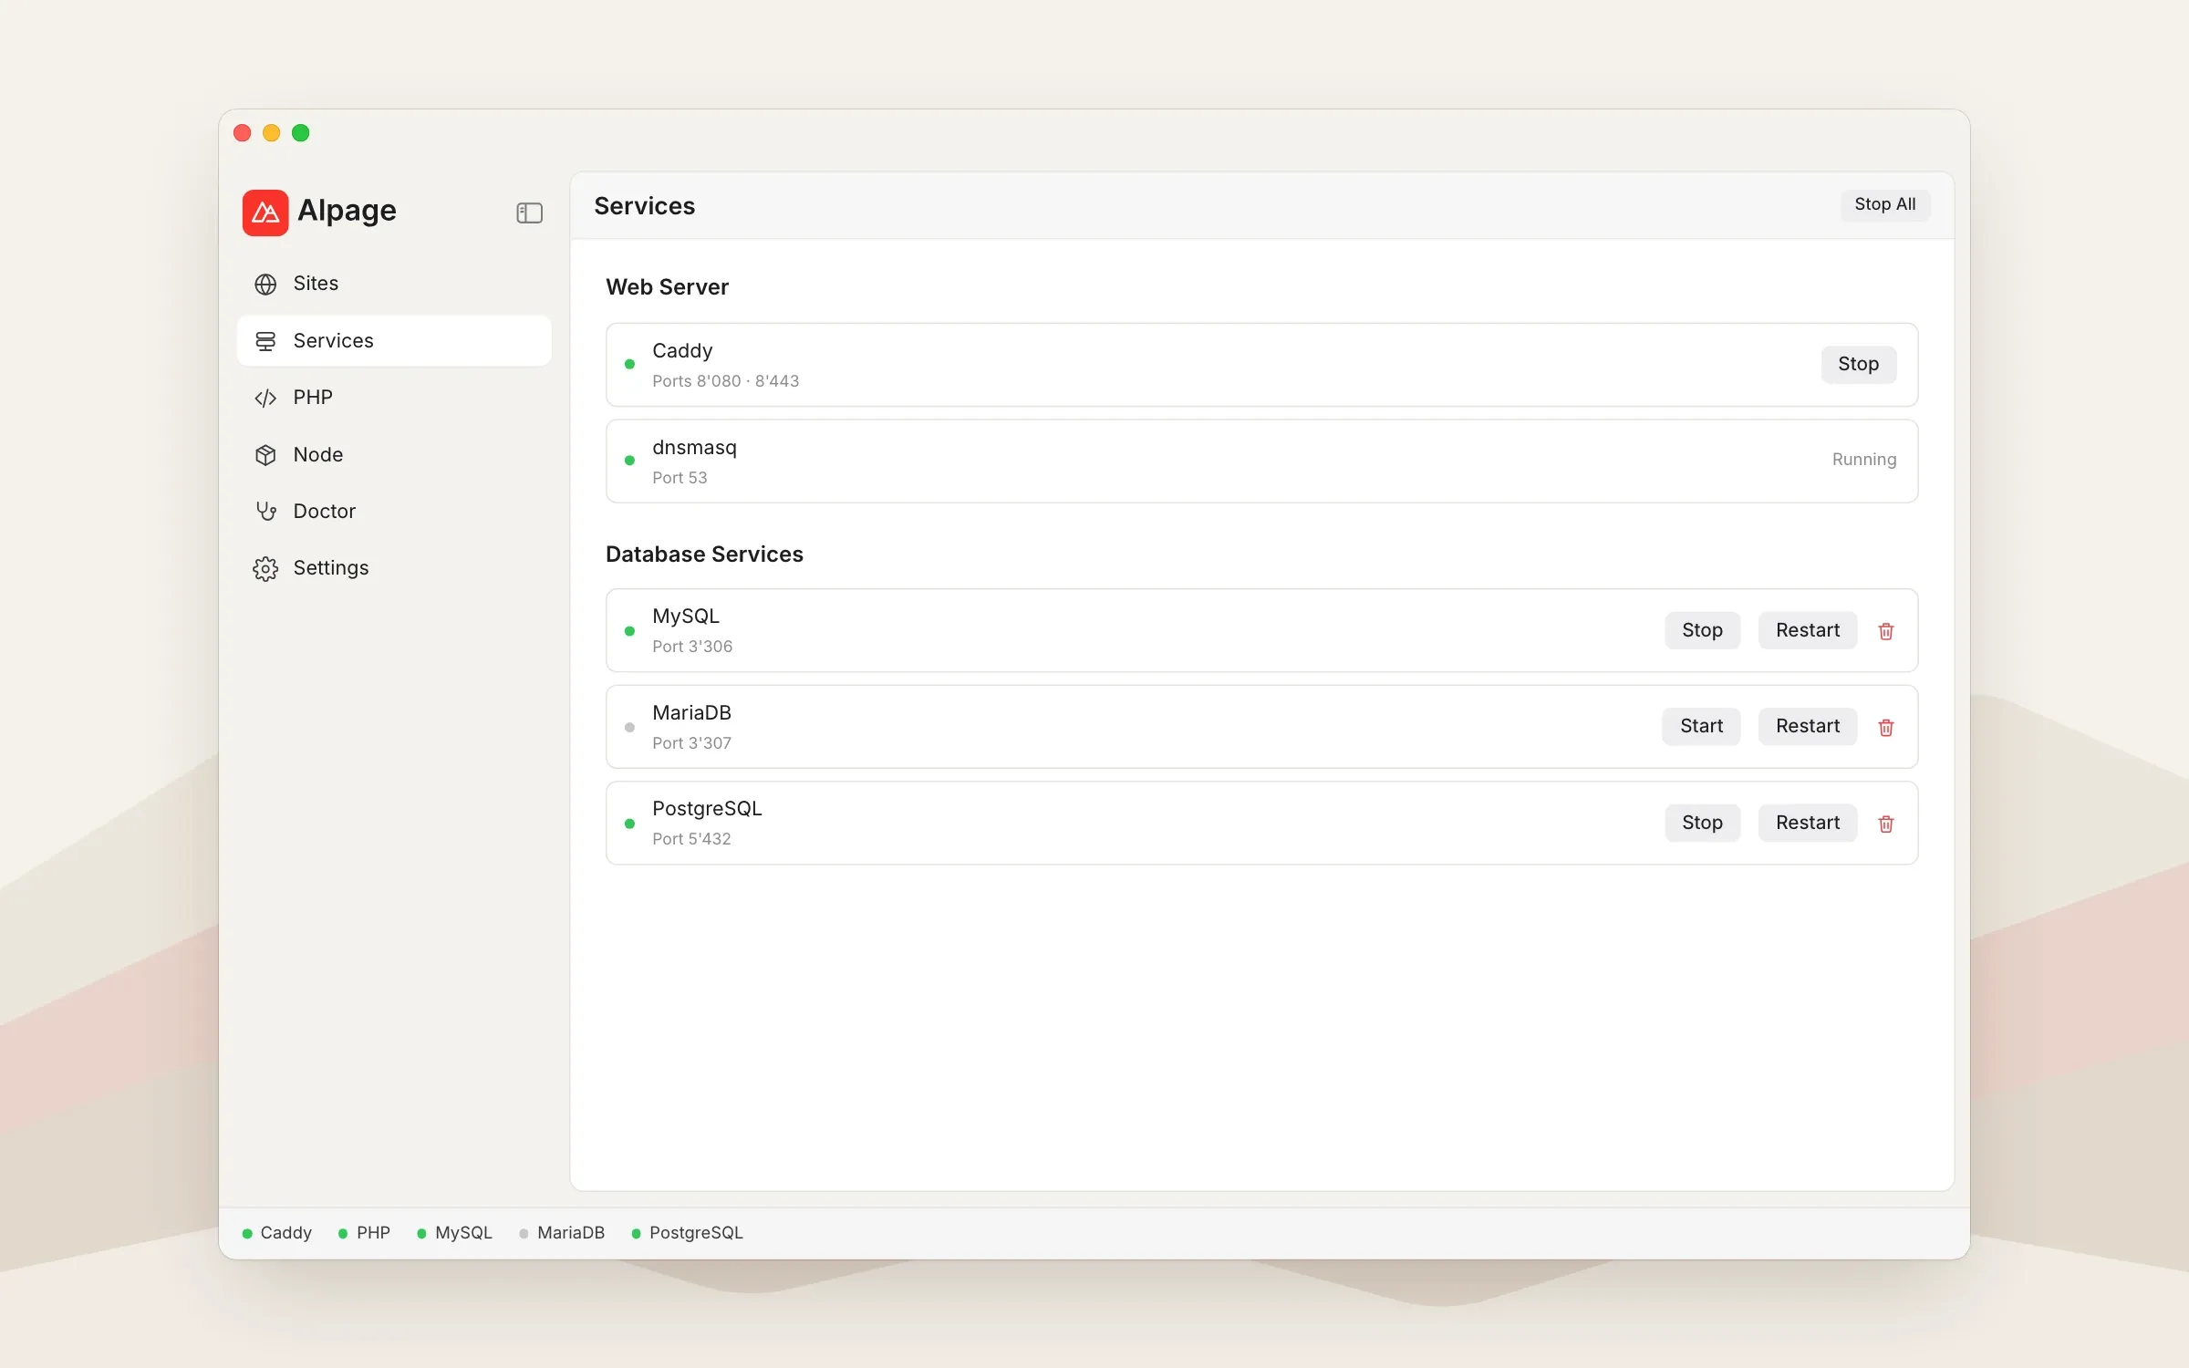Viewport: 2189px width, 1368px height.
Task: Stop the Caddy web server
Action: [x=1858, y=364]
